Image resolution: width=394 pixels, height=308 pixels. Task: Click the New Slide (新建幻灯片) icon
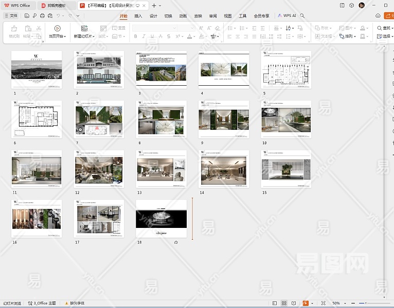click(84, 29)
